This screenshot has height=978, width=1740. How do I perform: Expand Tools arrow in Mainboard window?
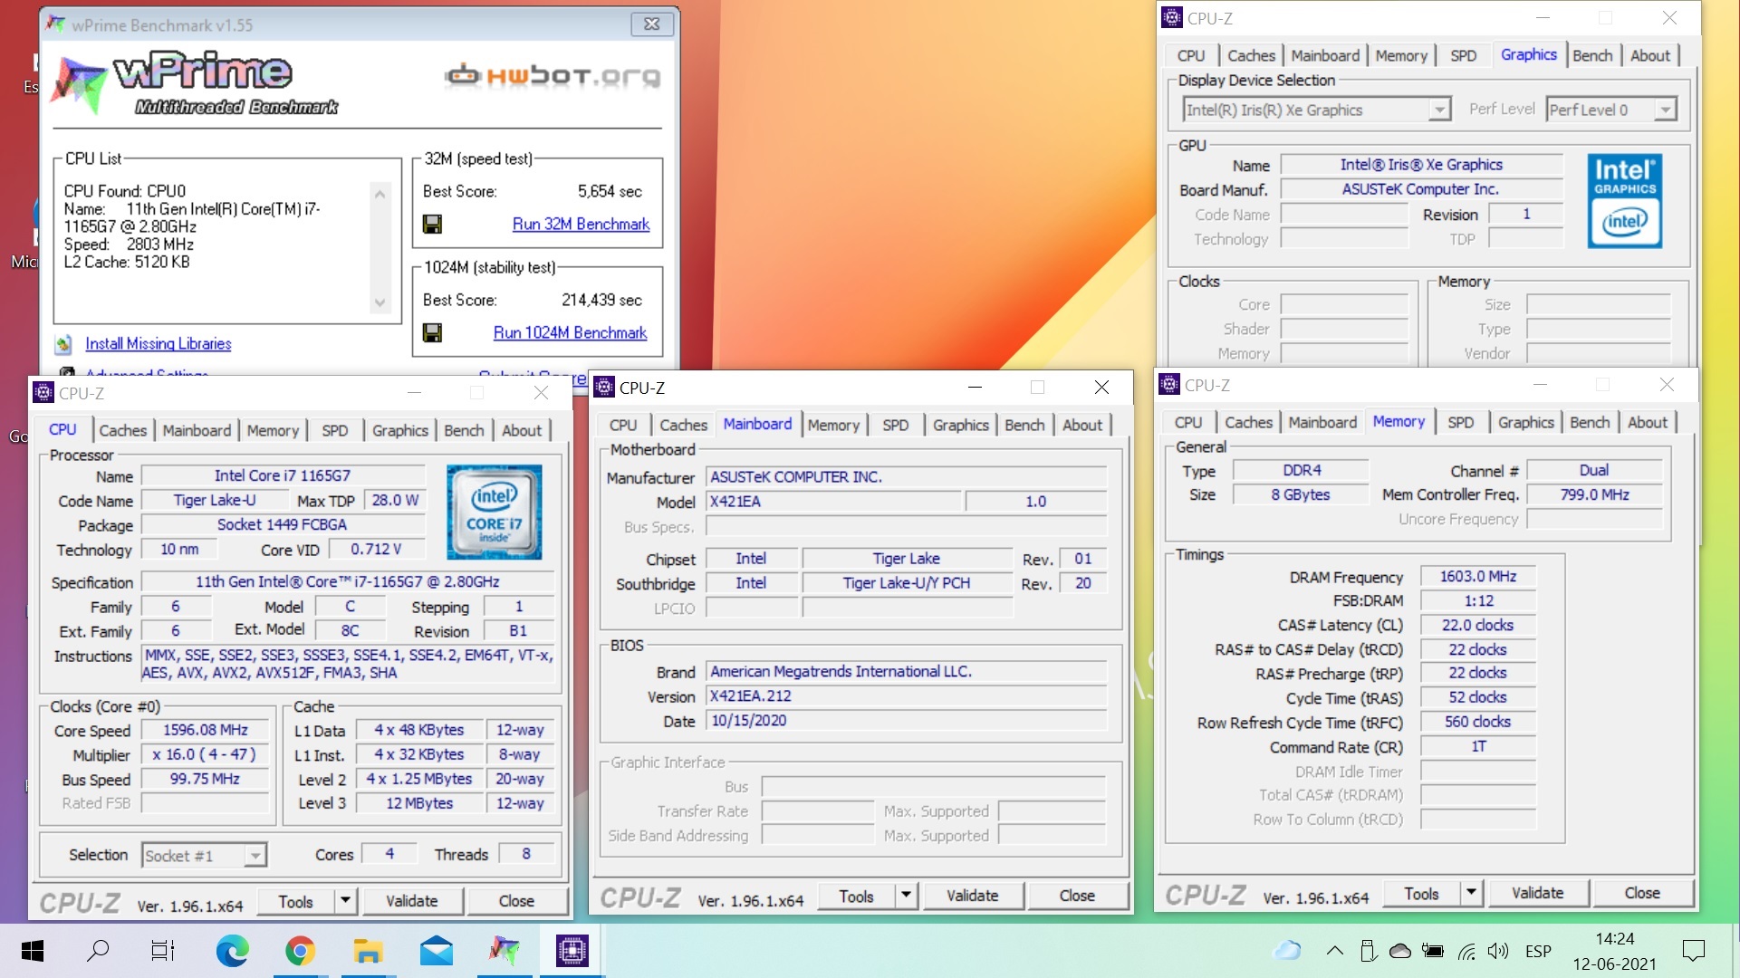906,896
